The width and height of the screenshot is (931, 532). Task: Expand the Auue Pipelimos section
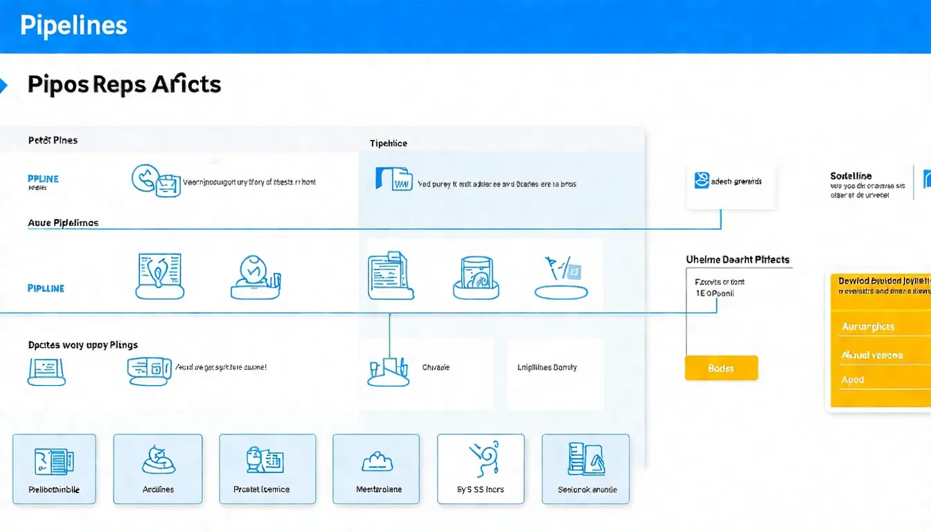(63, 223)
